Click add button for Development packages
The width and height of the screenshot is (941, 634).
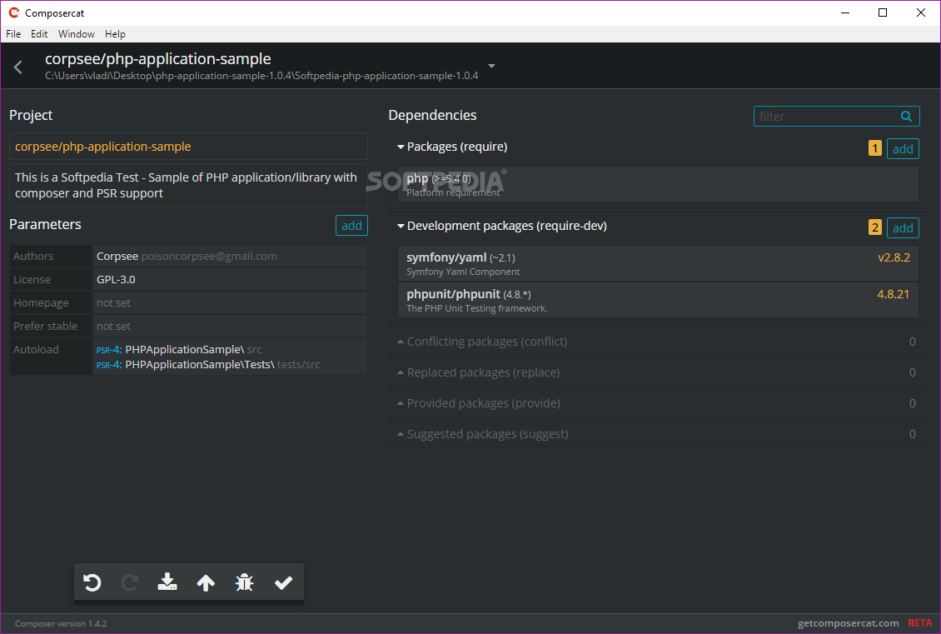903,228
